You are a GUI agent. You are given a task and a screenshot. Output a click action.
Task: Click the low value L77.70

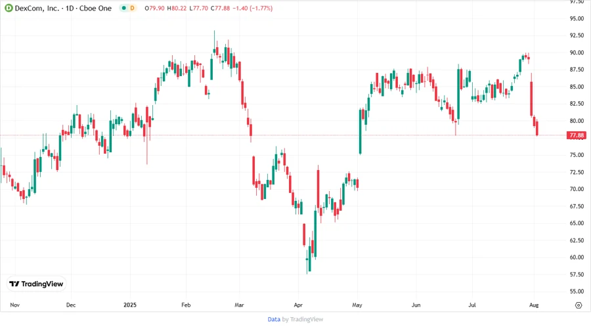coord(198,9)
